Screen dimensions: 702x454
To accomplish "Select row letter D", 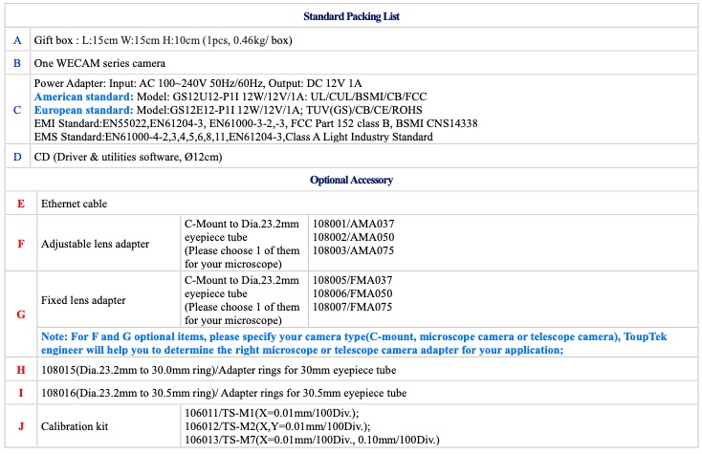I will click(x=17, y=157).
